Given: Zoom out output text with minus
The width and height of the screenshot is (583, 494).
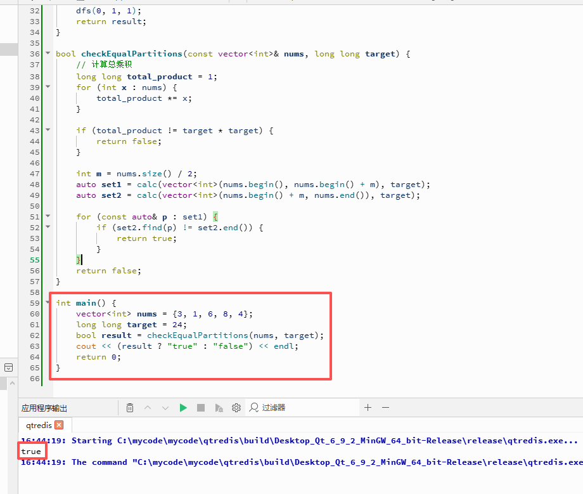Looking at the screenshot, I should [385, 408].
